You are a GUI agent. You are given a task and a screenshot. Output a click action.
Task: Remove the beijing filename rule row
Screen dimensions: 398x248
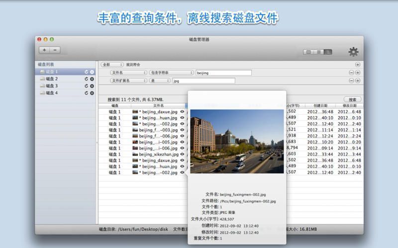pos(352,72)
